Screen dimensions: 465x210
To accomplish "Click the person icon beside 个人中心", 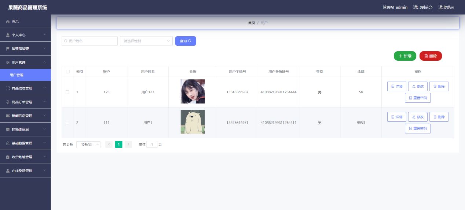I will coord(8,35).
